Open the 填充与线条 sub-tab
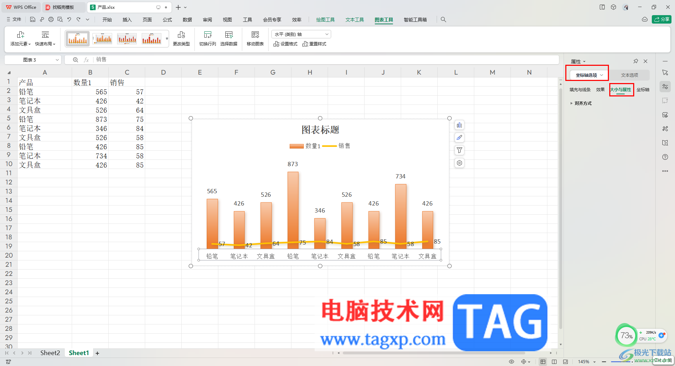 [x=580, y=90]
